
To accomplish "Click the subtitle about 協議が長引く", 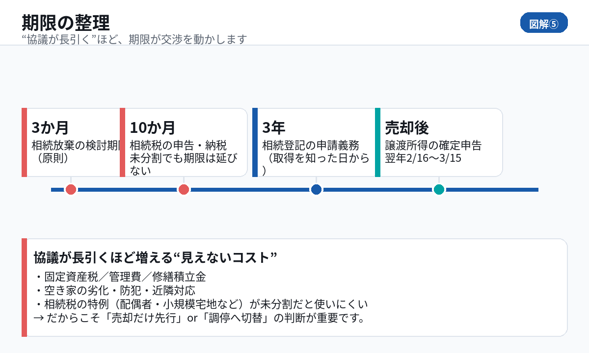I will tap(134, 39).
